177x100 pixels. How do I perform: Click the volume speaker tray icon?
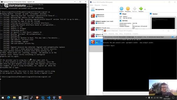[157, 97]
